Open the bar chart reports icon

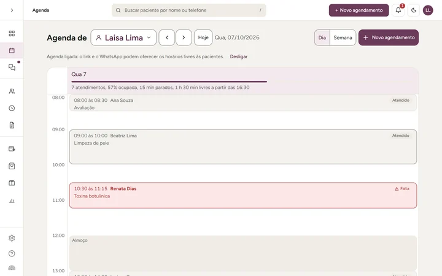click(12, 201)
